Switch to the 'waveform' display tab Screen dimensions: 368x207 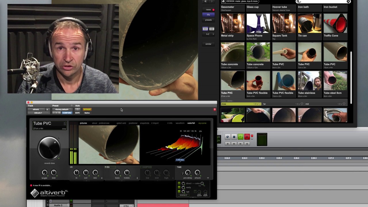click(x=180, y=123)
